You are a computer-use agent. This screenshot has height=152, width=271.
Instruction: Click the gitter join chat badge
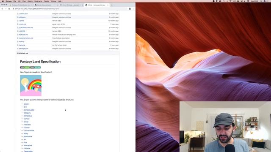(x=35, y=68)
